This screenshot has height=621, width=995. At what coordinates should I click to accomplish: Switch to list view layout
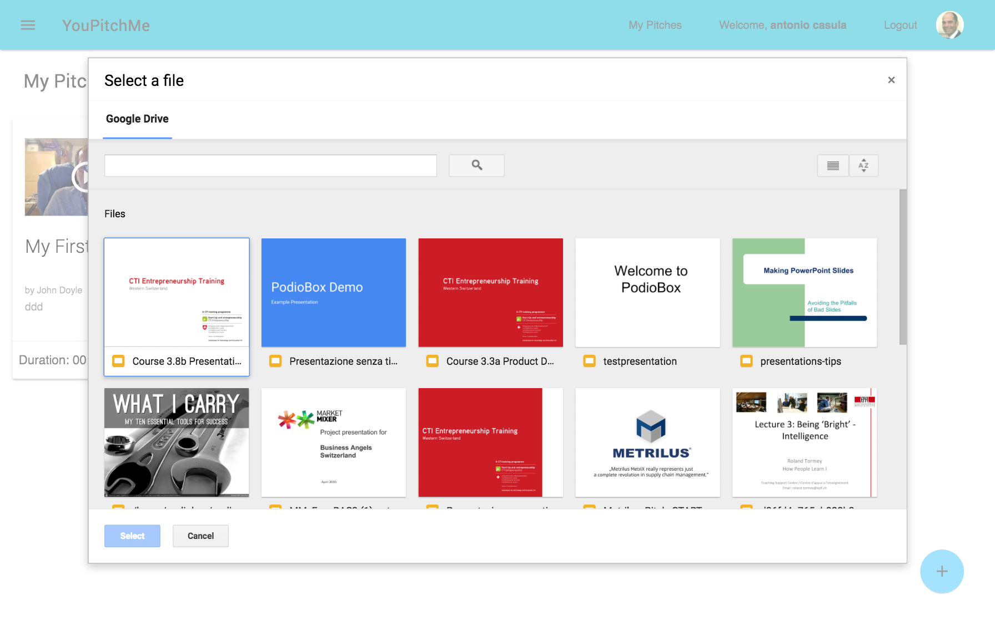pyautogui.click(x=833, y=165)
